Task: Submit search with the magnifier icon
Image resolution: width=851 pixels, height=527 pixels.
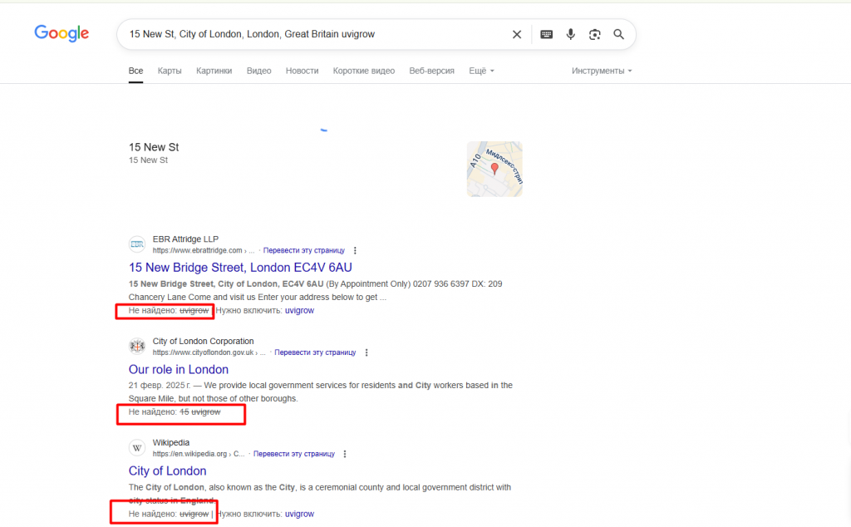Action: tap(618, 34)
